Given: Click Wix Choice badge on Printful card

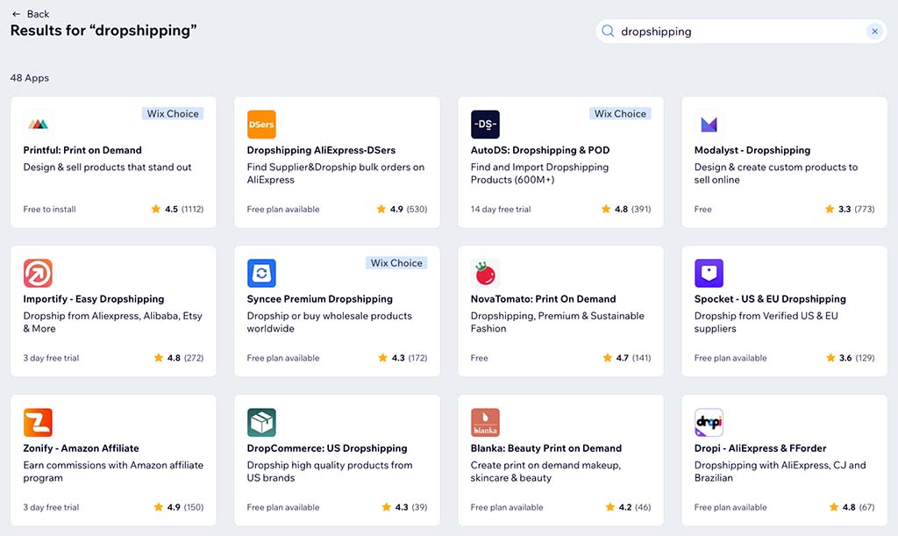Looking at the screenshot, I should coord(173,113).
